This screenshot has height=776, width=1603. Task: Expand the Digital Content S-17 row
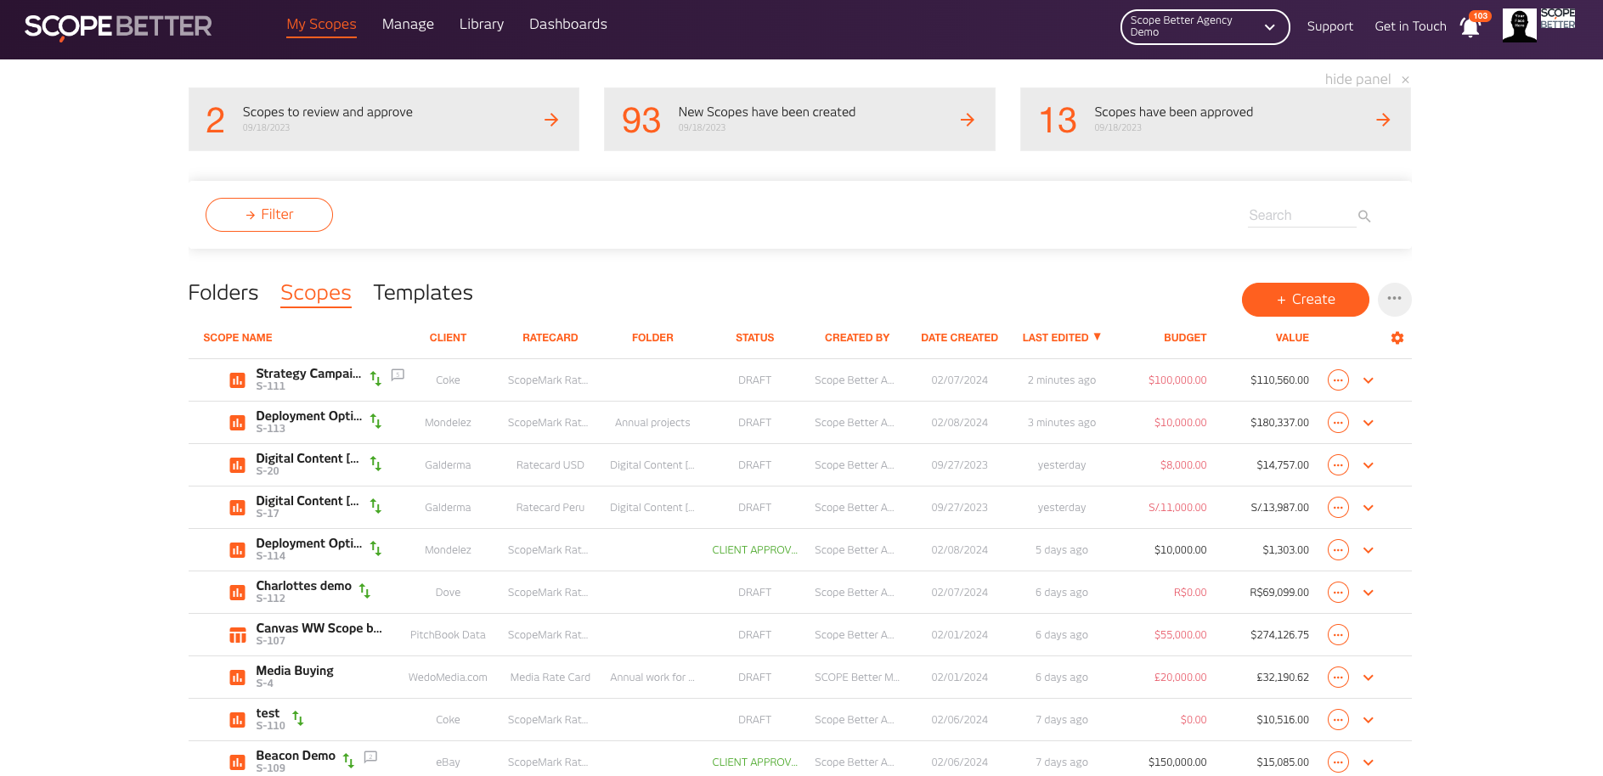(x=1369, y=508)
